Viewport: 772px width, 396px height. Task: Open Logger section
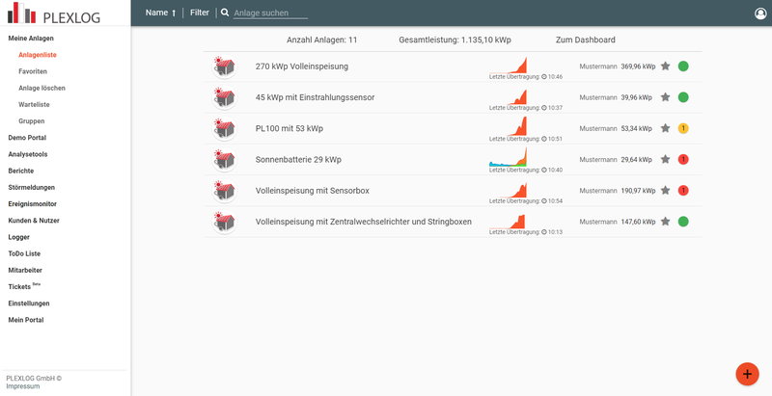18,237
